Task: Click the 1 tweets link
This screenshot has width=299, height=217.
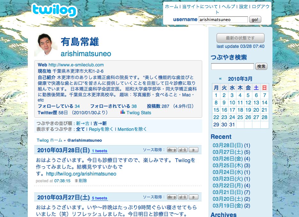Action: pos(100,151)
